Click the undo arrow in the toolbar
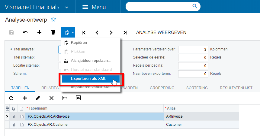260x136 pixels. [x=25, y=32]
